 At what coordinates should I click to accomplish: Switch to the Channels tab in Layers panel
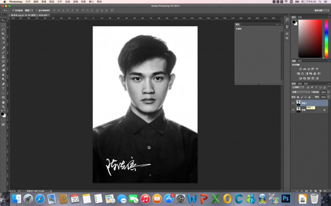pyautogui.click(x=300, y=84)
